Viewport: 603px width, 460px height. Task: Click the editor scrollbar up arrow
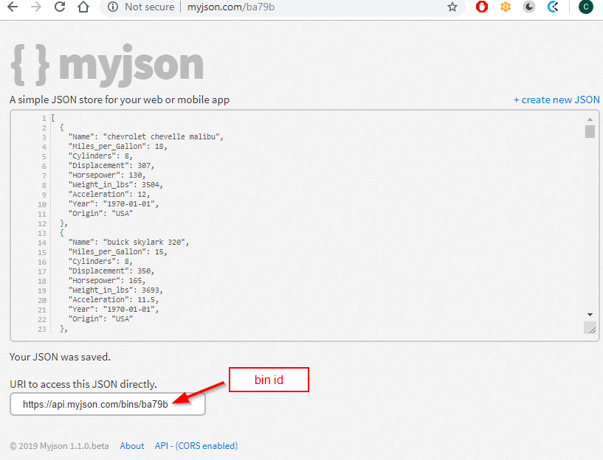pos(590,119)
